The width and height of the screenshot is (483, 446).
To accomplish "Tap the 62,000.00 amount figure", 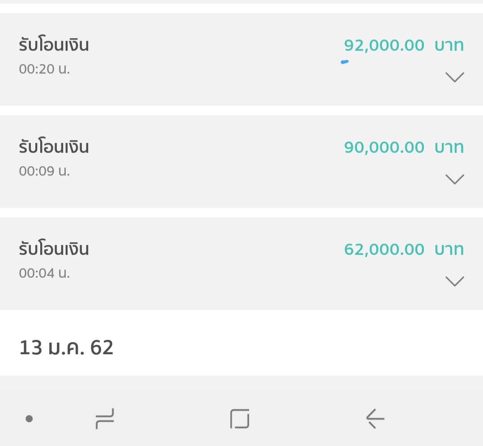I will click(x=384, y=250).
